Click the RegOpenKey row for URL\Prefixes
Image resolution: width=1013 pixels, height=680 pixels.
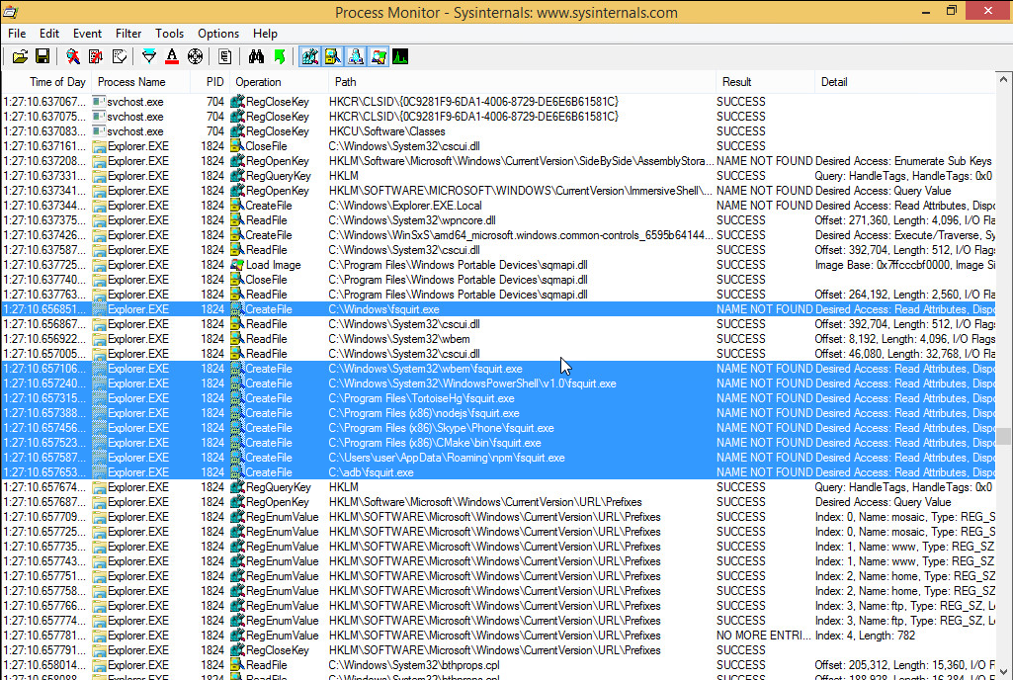(498, 502)
